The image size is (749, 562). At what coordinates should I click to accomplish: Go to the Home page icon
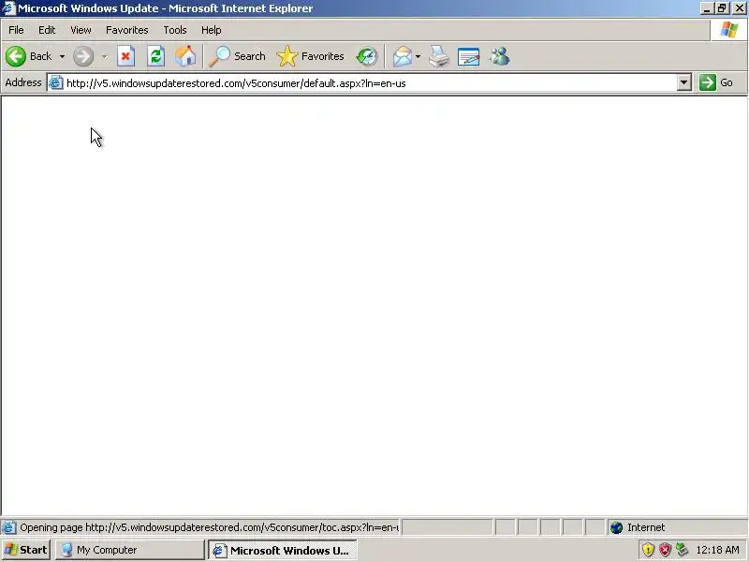click(185, 56)
